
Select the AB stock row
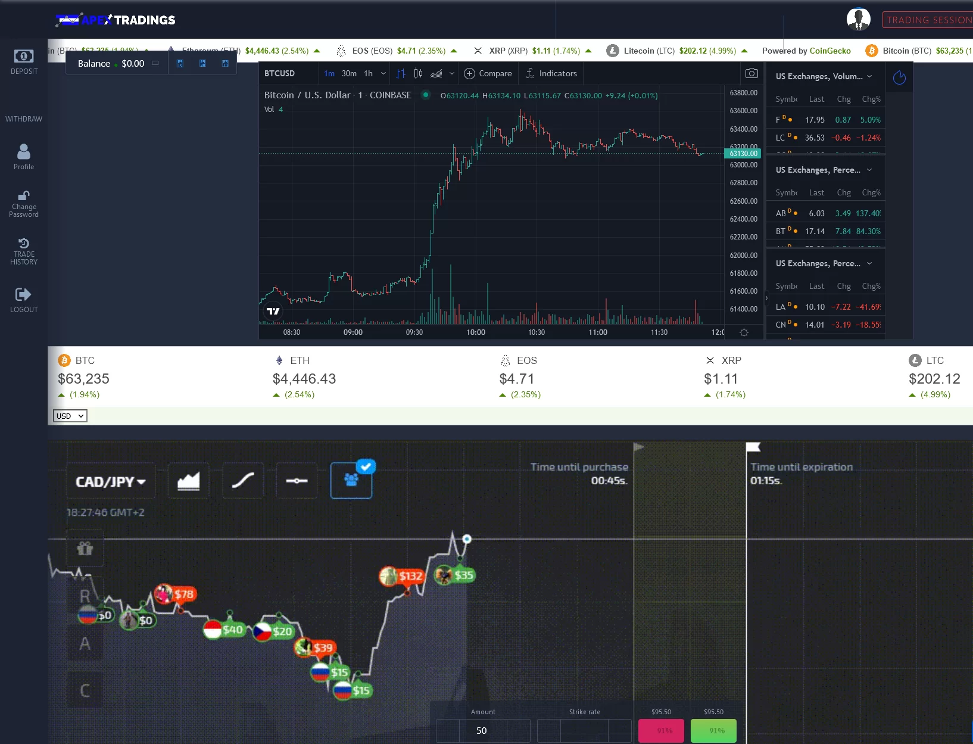coord(827,213)
